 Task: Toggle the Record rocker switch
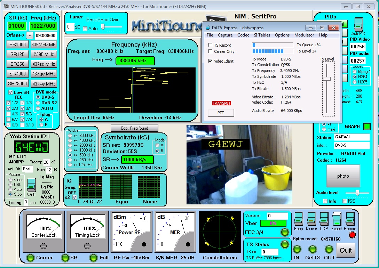[x=350, y=219]
